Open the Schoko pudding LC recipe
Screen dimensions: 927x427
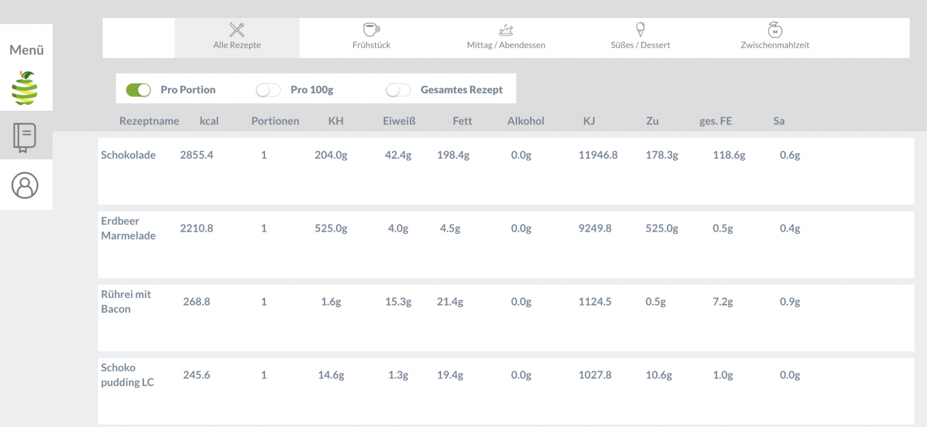[127, 375]
